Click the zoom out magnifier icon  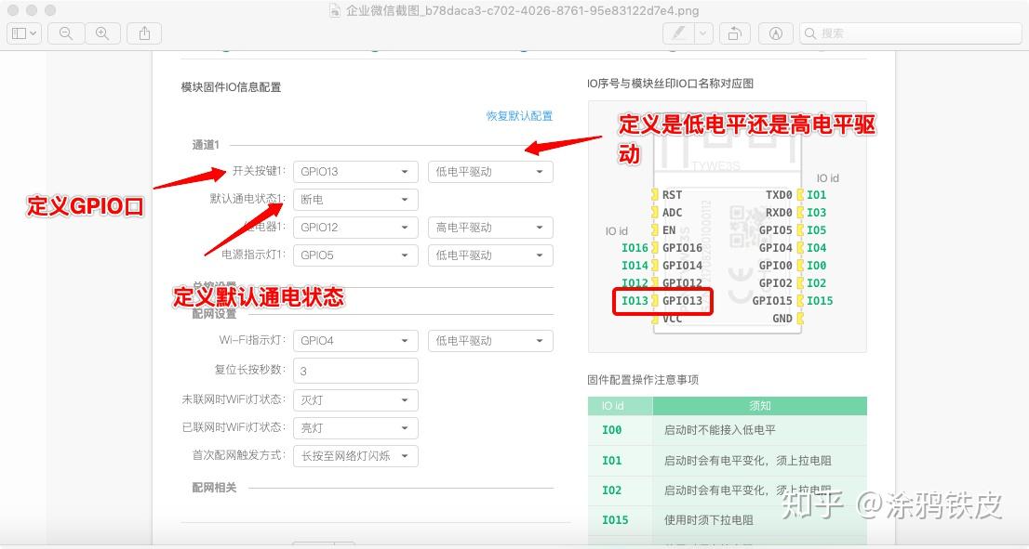coord(65,33)
